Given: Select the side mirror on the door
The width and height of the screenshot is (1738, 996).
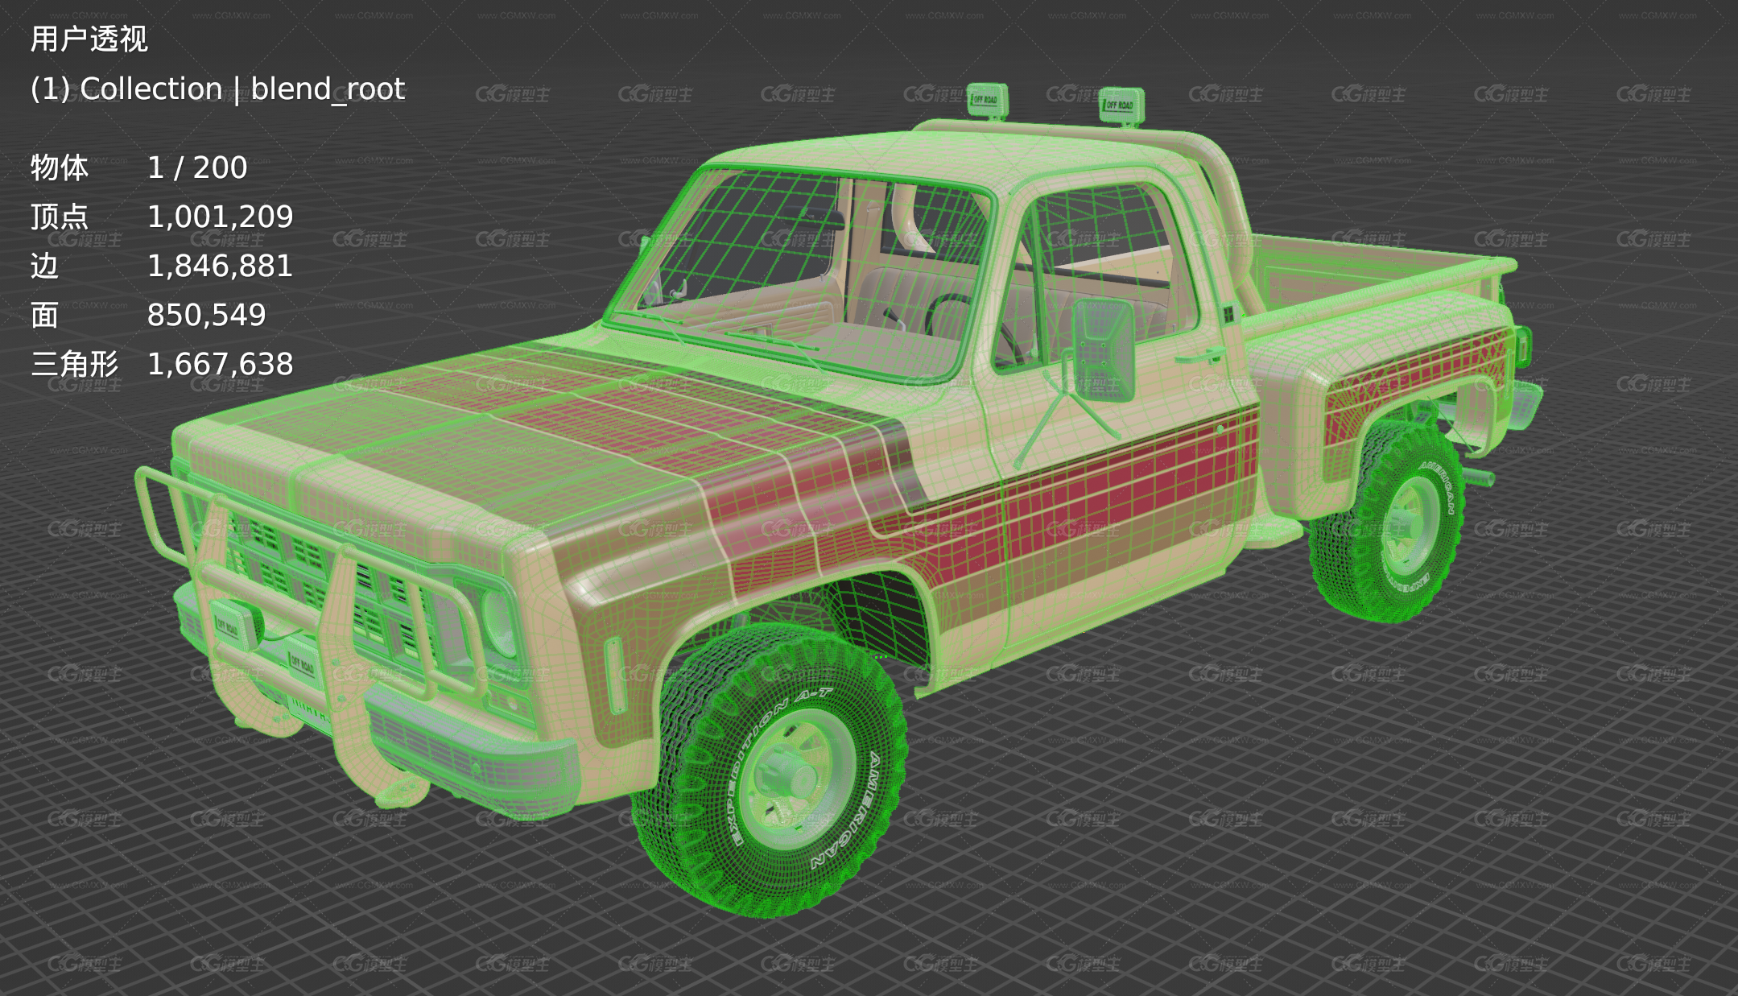Looking at the screenshot, I should click(1102, 349).
